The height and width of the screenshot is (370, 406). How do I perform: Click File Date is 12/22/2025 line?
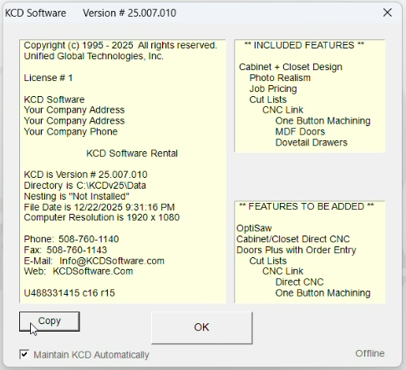[x=99, y=207]
